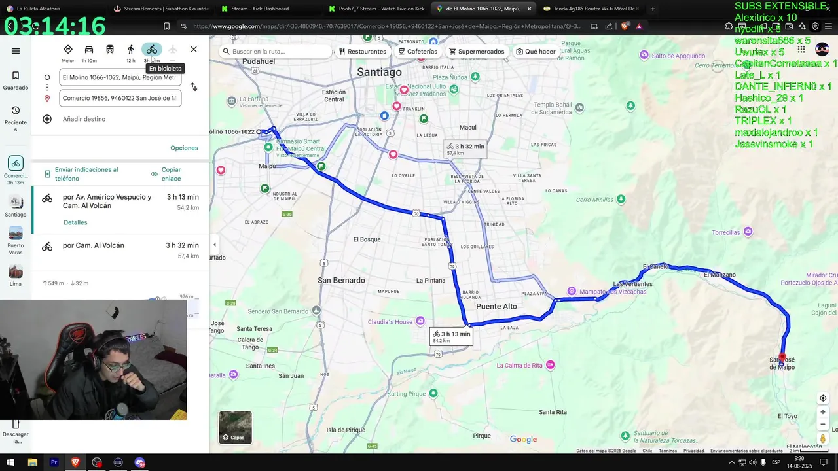The image size is (838, 471).
Task: Click the browser bookmark icon
Action: (166, 26)
